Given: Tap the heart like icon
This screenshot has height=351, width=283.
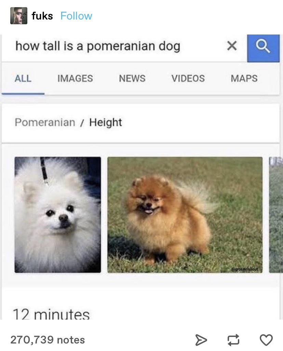Looking at the screenshot, I should coord(266,340).
